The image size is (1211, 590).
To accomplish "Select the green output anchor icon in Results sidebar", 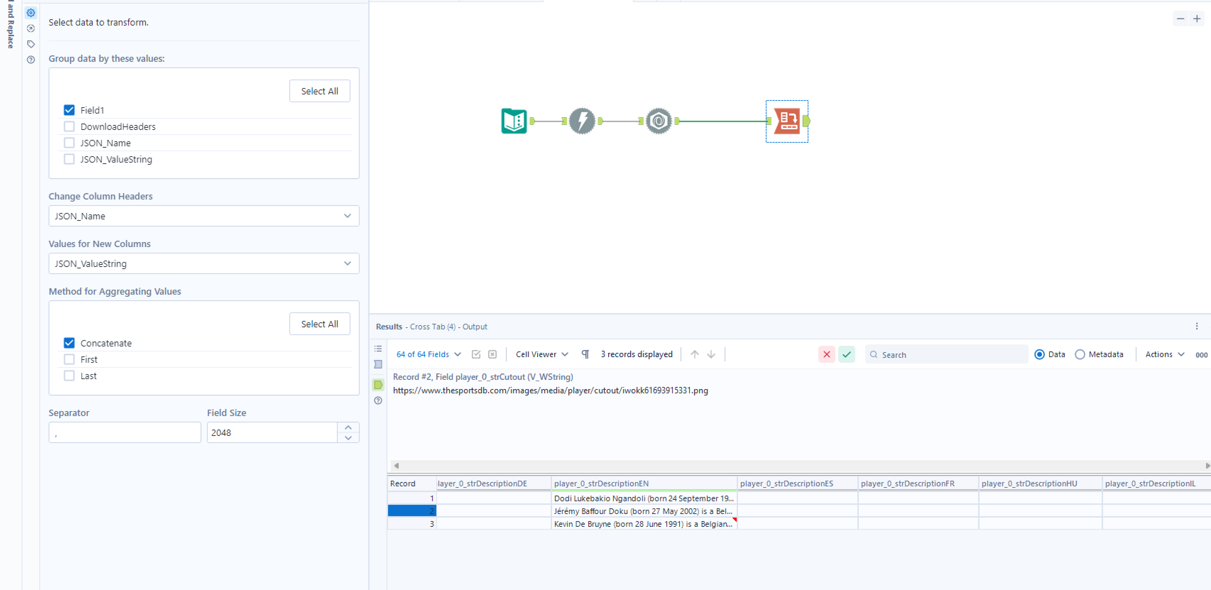I will 378,385.
